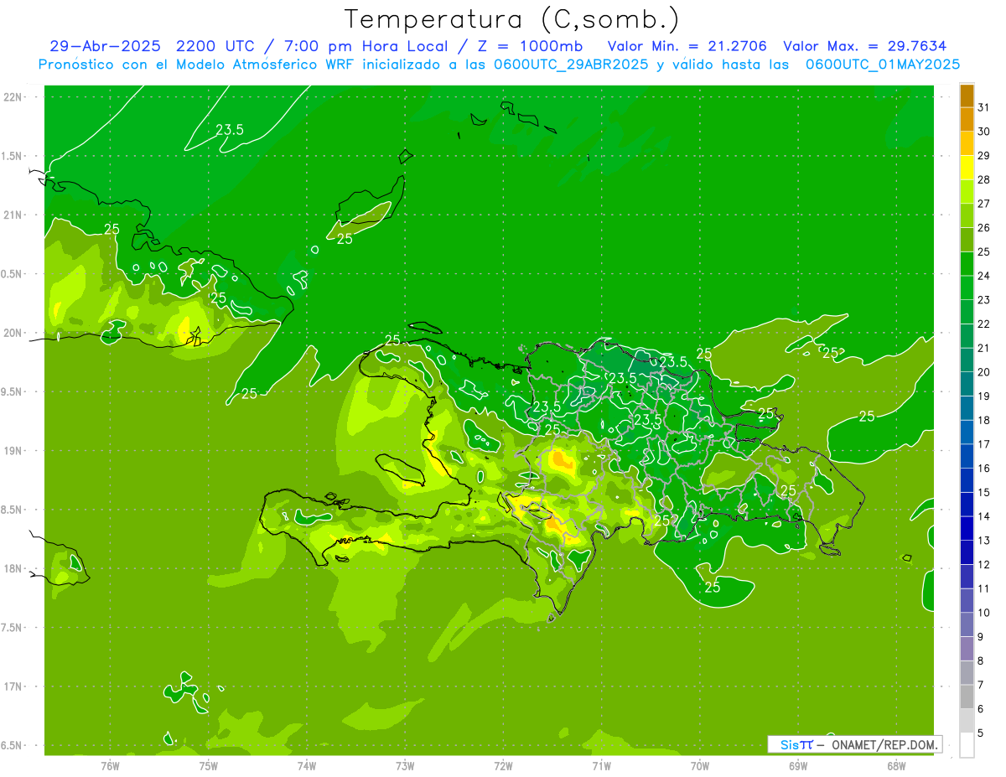Click the 22N latitude axis label
This screenshot has width=1006, height=777.
tap(13, 97)
